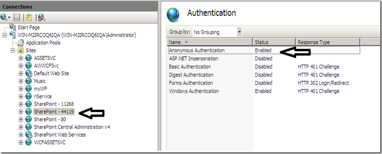
Task: Click the SharePoint - 44119 globe icon
Action: coord(29,112)
